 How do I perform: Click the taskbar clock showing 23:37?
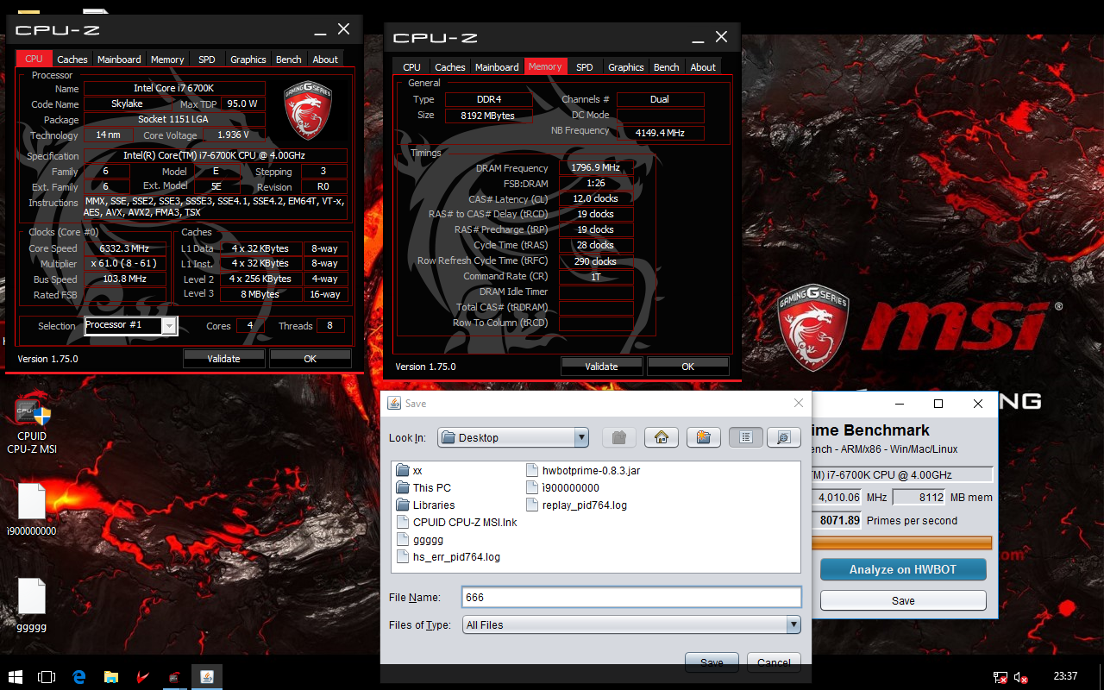pyautogui.click(x=1065, y=676)
